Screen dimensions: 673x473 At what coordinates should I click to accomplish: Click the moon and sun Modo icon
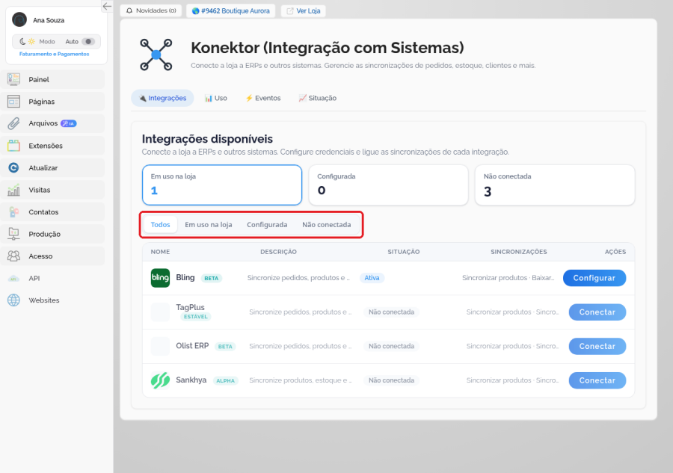[x=27, y=42]
